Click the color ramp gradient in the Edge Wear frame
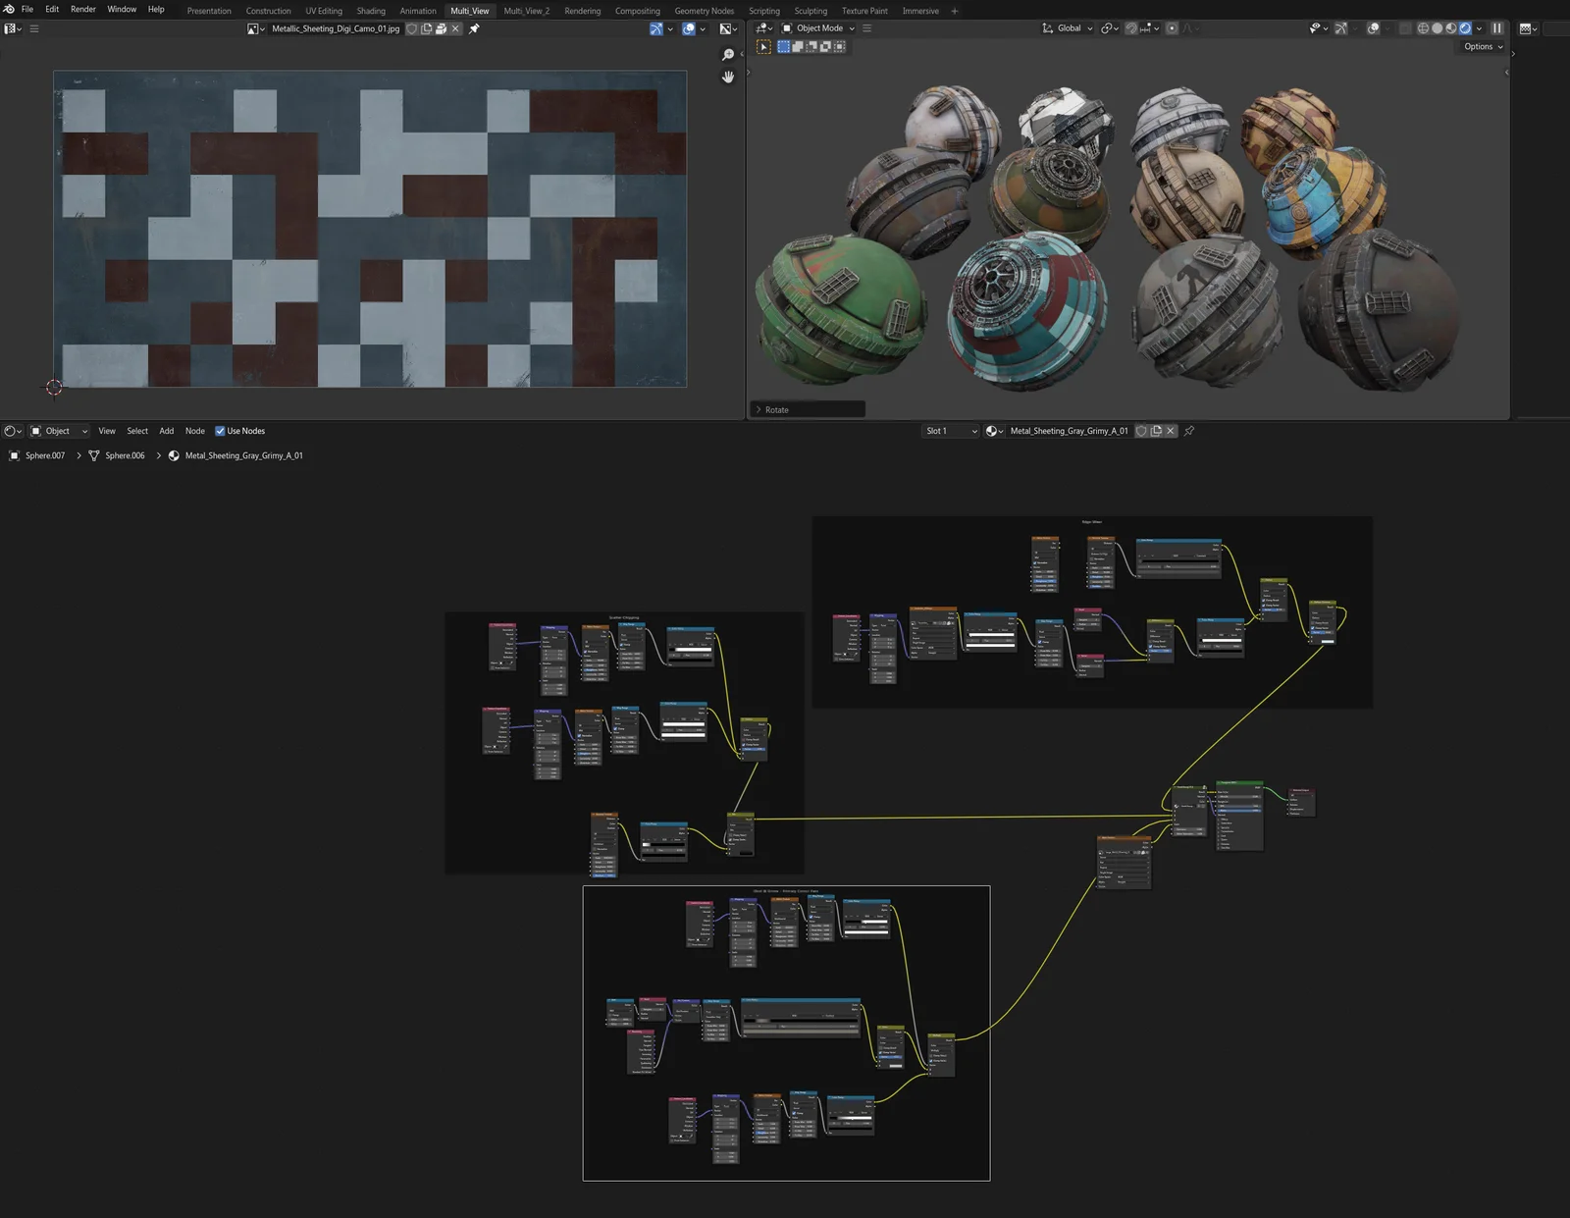1570x1218 pixels. pos(1178,561)
